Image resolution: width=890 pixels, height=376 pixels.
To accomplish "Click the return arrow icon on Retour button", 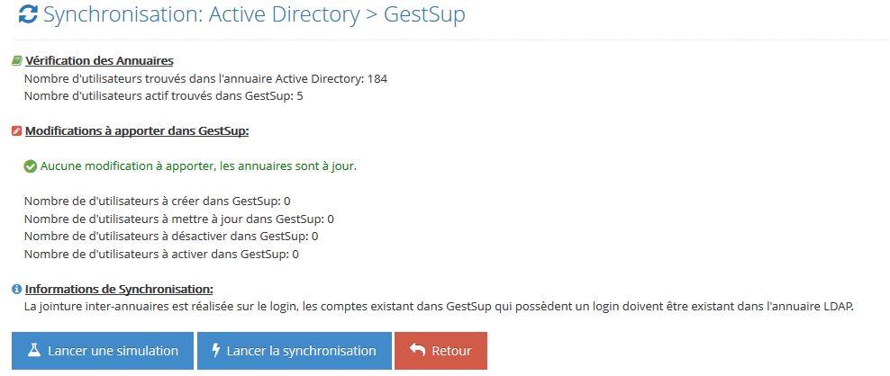I will click(417, 351).
